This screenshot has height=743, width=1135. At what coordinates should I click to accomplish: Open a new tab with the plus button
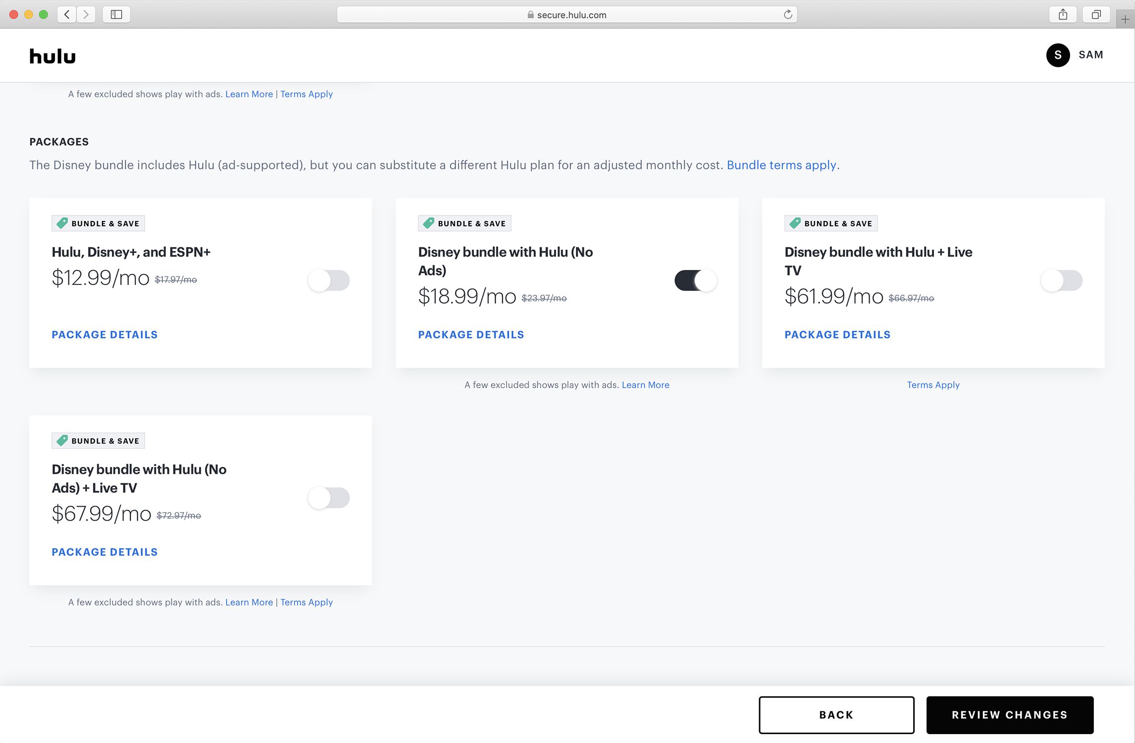tap(1125, 19)
